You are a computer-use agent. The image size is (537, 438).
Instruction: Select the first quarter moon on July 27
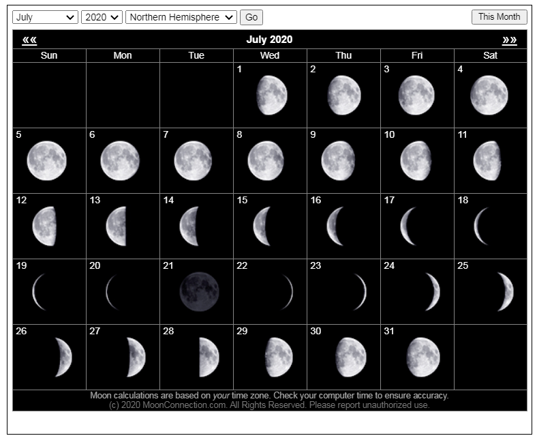point(136,357)
